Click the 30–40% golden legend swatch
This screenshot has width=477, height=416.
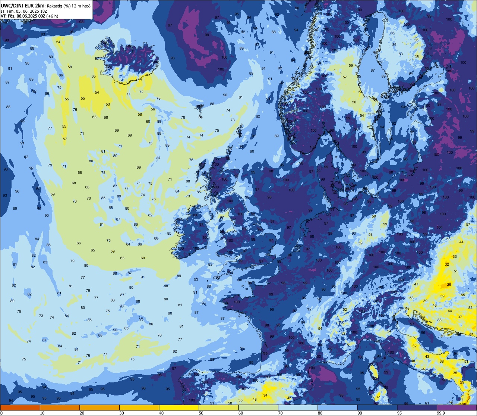[x=139, y=407]
